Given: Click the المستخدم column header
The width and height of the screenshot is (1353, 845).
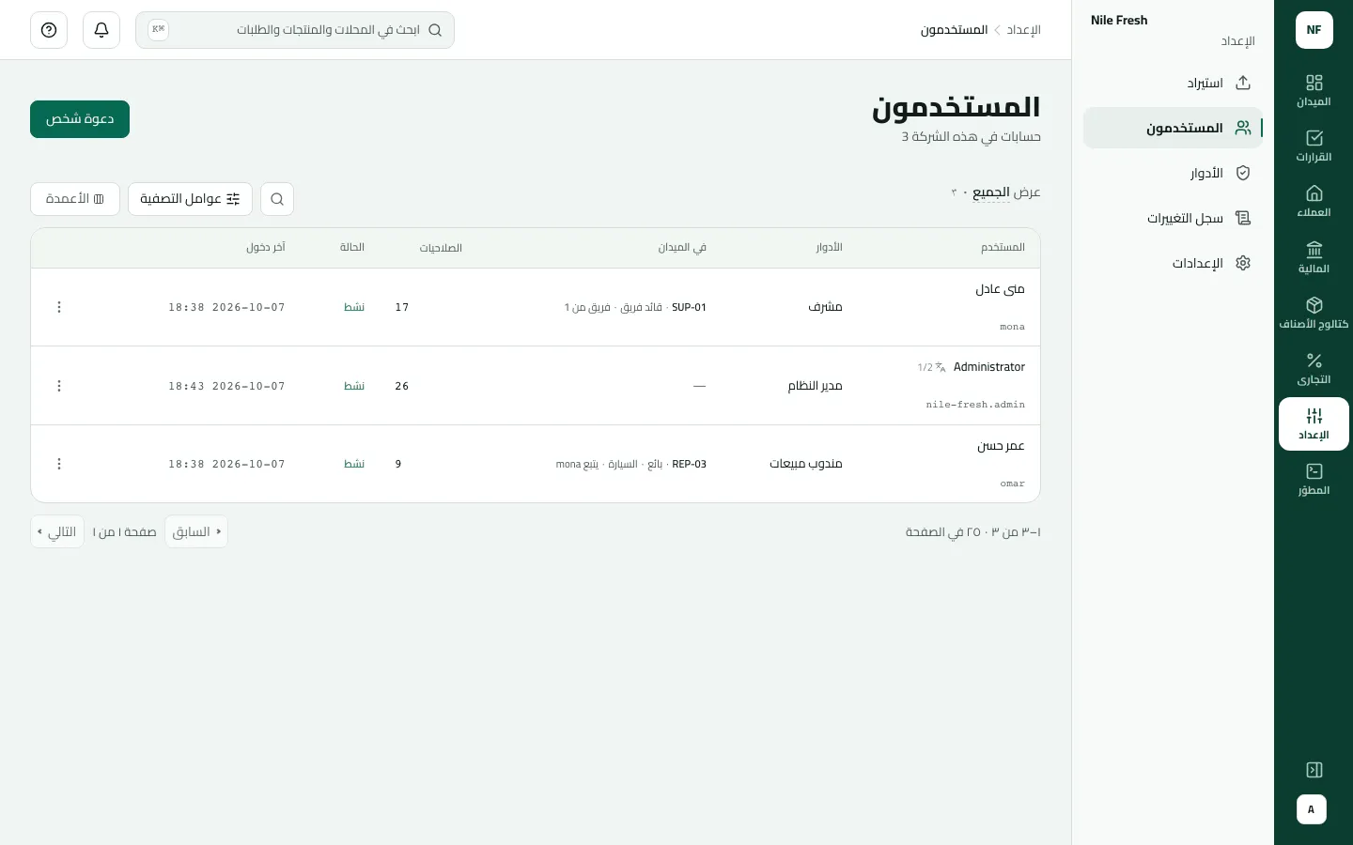Looking at the screenshot, I should pos(1003,248).
